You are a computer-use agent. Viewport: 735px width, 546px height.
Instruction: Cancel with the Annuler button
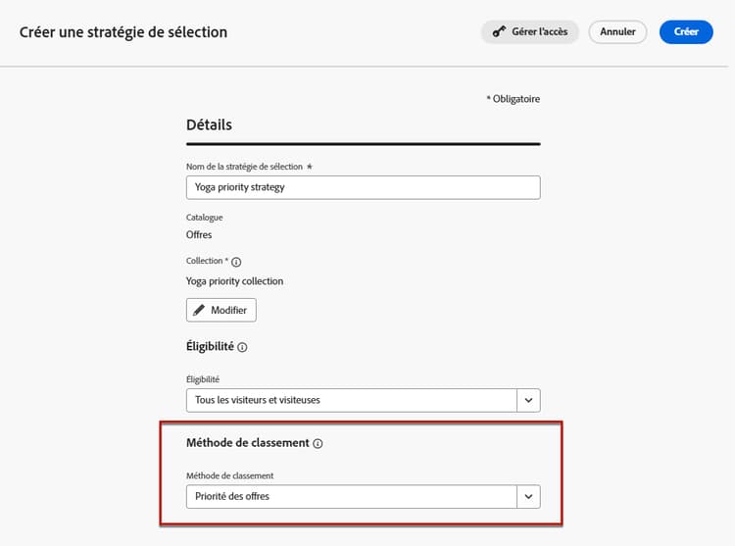point(617,32)
